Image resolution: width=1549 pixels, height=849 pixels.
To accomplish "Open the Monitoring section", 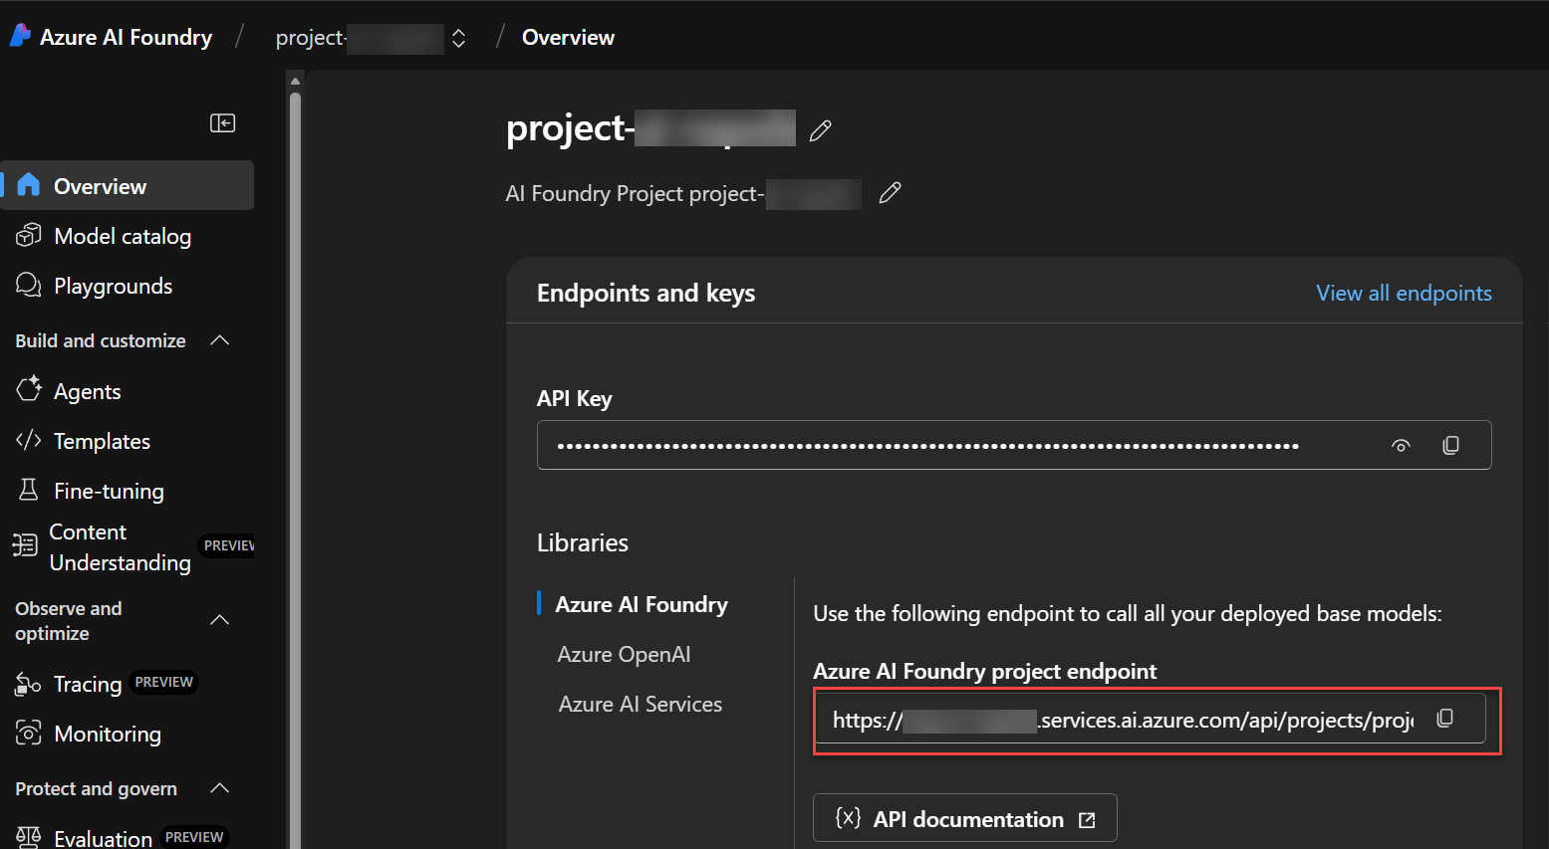I will pyautogui.click(x=107, y=734).
